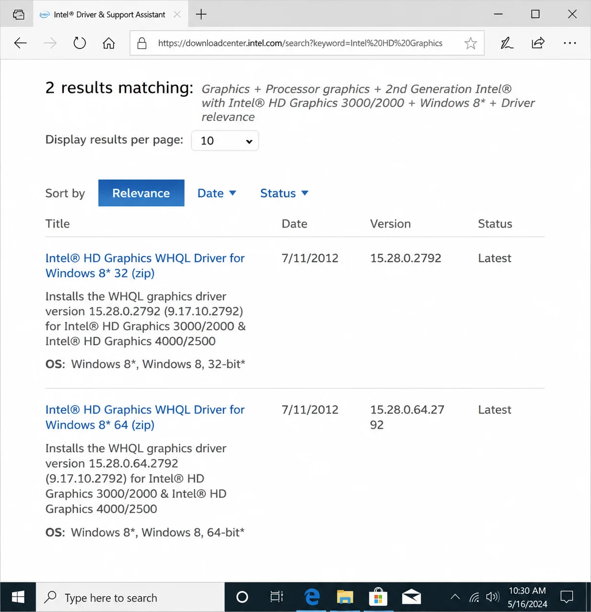
Task: Click Microsoft Edge taskbar icon
Action: click(x=312, y=597)
